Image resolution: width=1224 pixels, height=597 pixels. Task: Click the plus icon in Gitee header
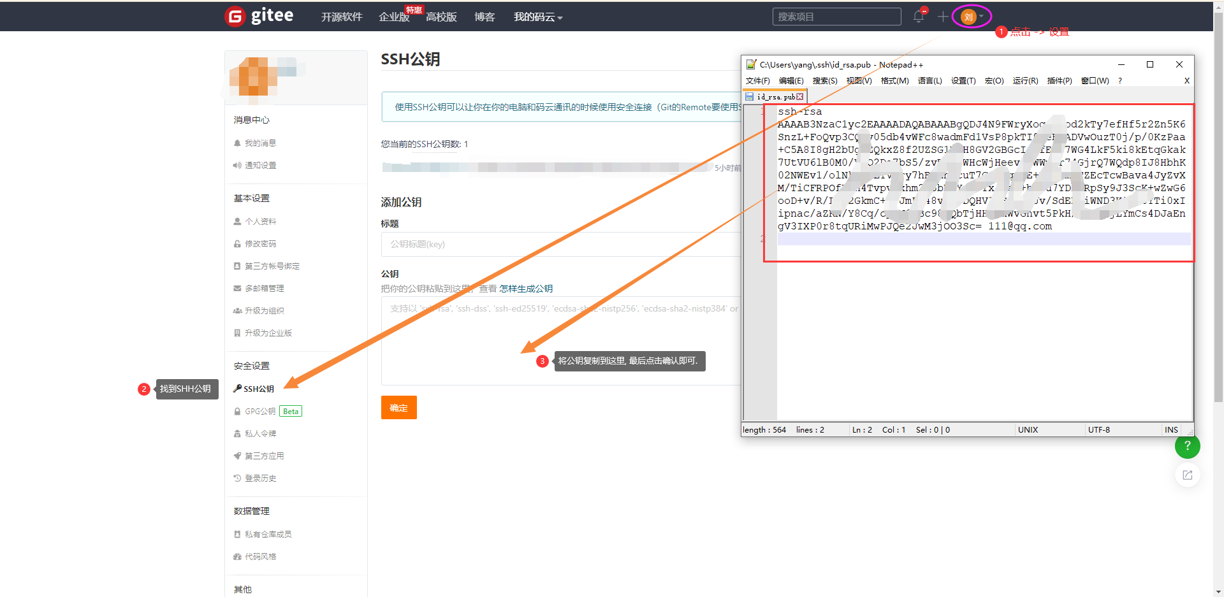click(x=943, y=17)
